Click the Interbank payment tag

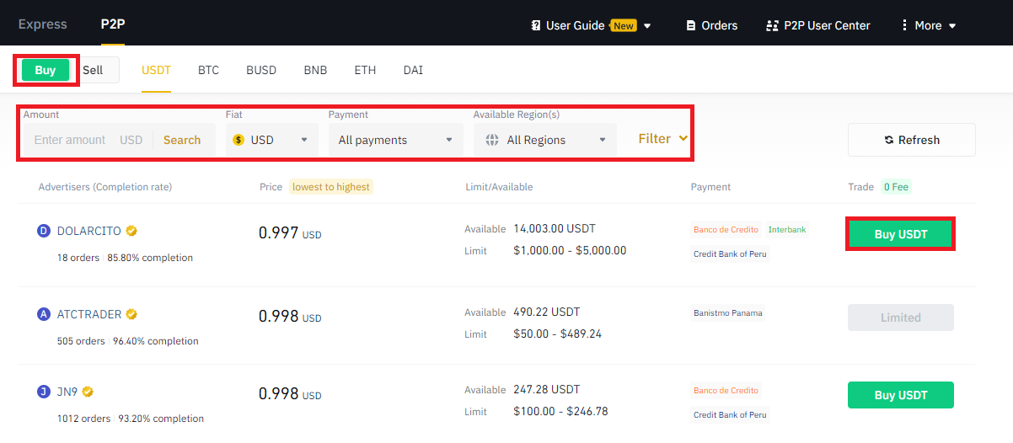pyautogui.click(x=787, y=229)
